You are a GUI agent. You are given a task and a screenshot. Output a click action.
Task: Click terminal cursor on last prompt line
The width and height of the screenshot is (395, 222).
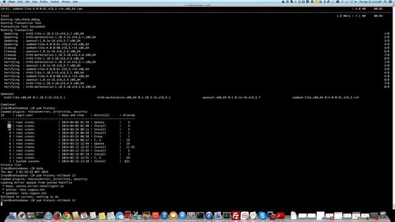(1, 204)
